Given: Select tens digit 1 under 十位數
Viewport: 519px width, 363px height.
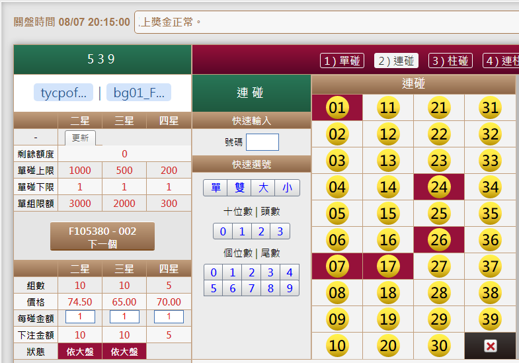Looking at the screenshot, I should [x=242, y=231].
